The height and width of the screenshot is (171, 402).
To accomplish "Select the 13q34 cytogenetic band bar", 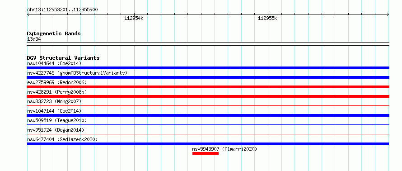I will click(208, 44).
